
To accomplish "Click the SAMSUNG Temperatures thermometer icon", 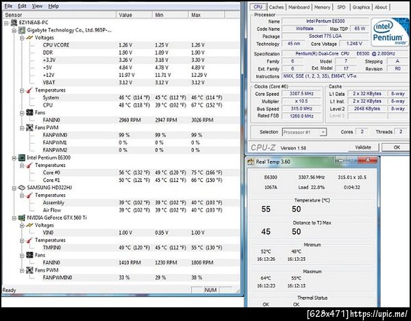I will [x=29, y=195].
